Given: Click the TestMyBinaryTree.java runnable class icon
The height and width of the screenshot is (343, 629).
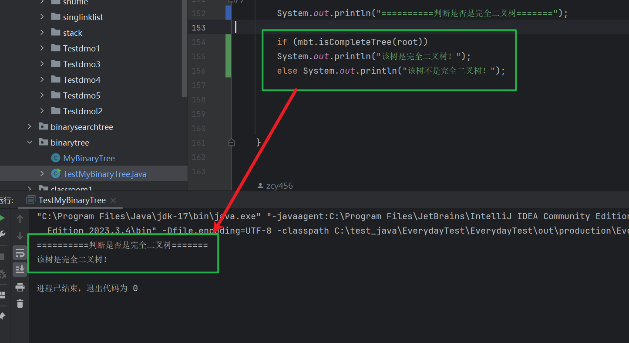Looking at the screenshot, I should tap(55, 174).
